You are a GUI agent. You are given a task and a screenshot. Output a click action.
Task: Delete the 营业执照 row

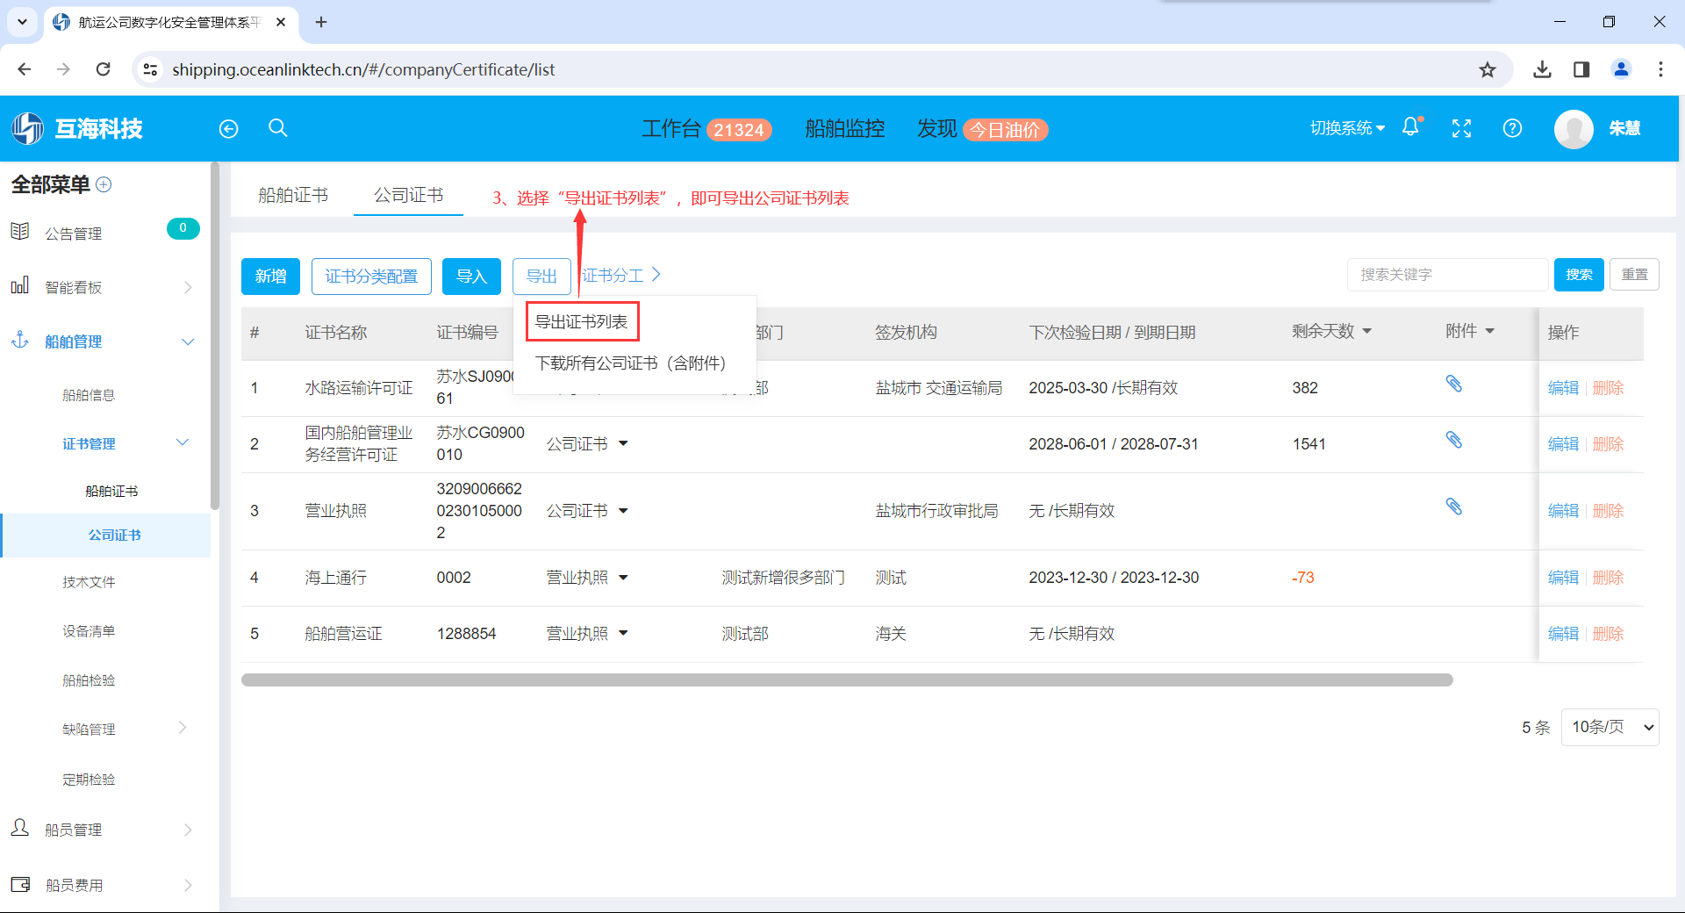pyautogui.click(x=1608, y=510)
